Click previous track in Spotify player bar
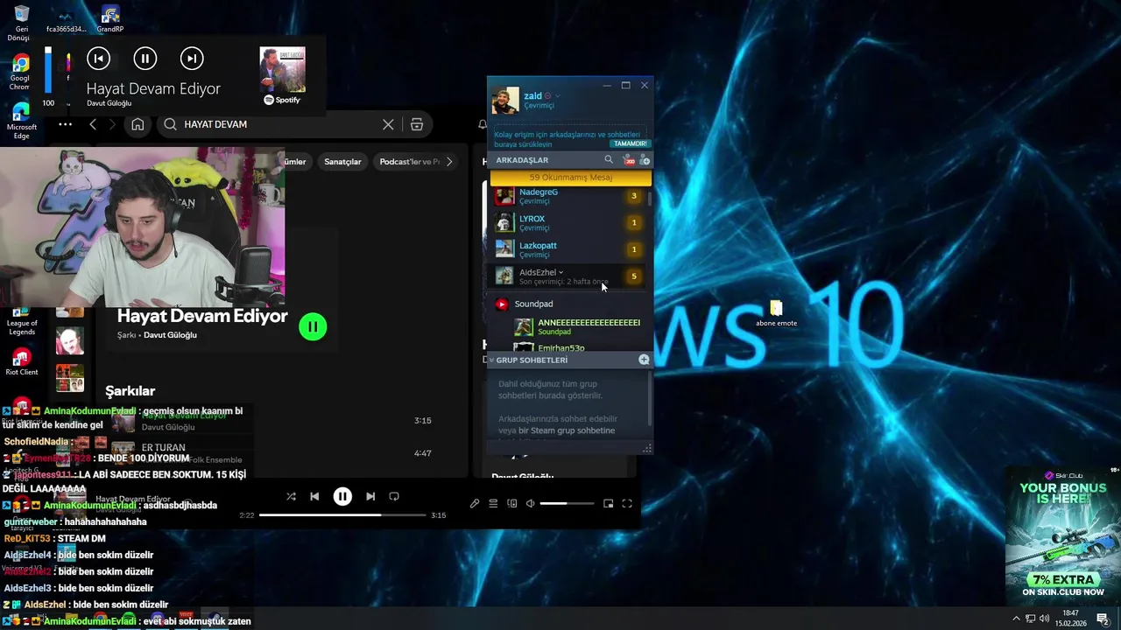Screen dimensions: 1121x630 (314, 496)
